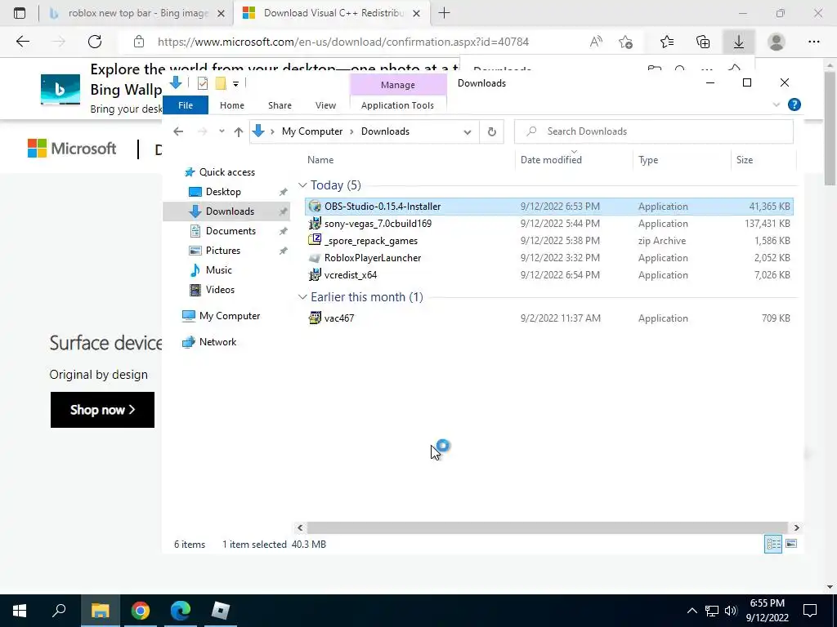Open Edge Settings and more menu
The height and width of the screenshot is (627, 837).
coord(813,42)
